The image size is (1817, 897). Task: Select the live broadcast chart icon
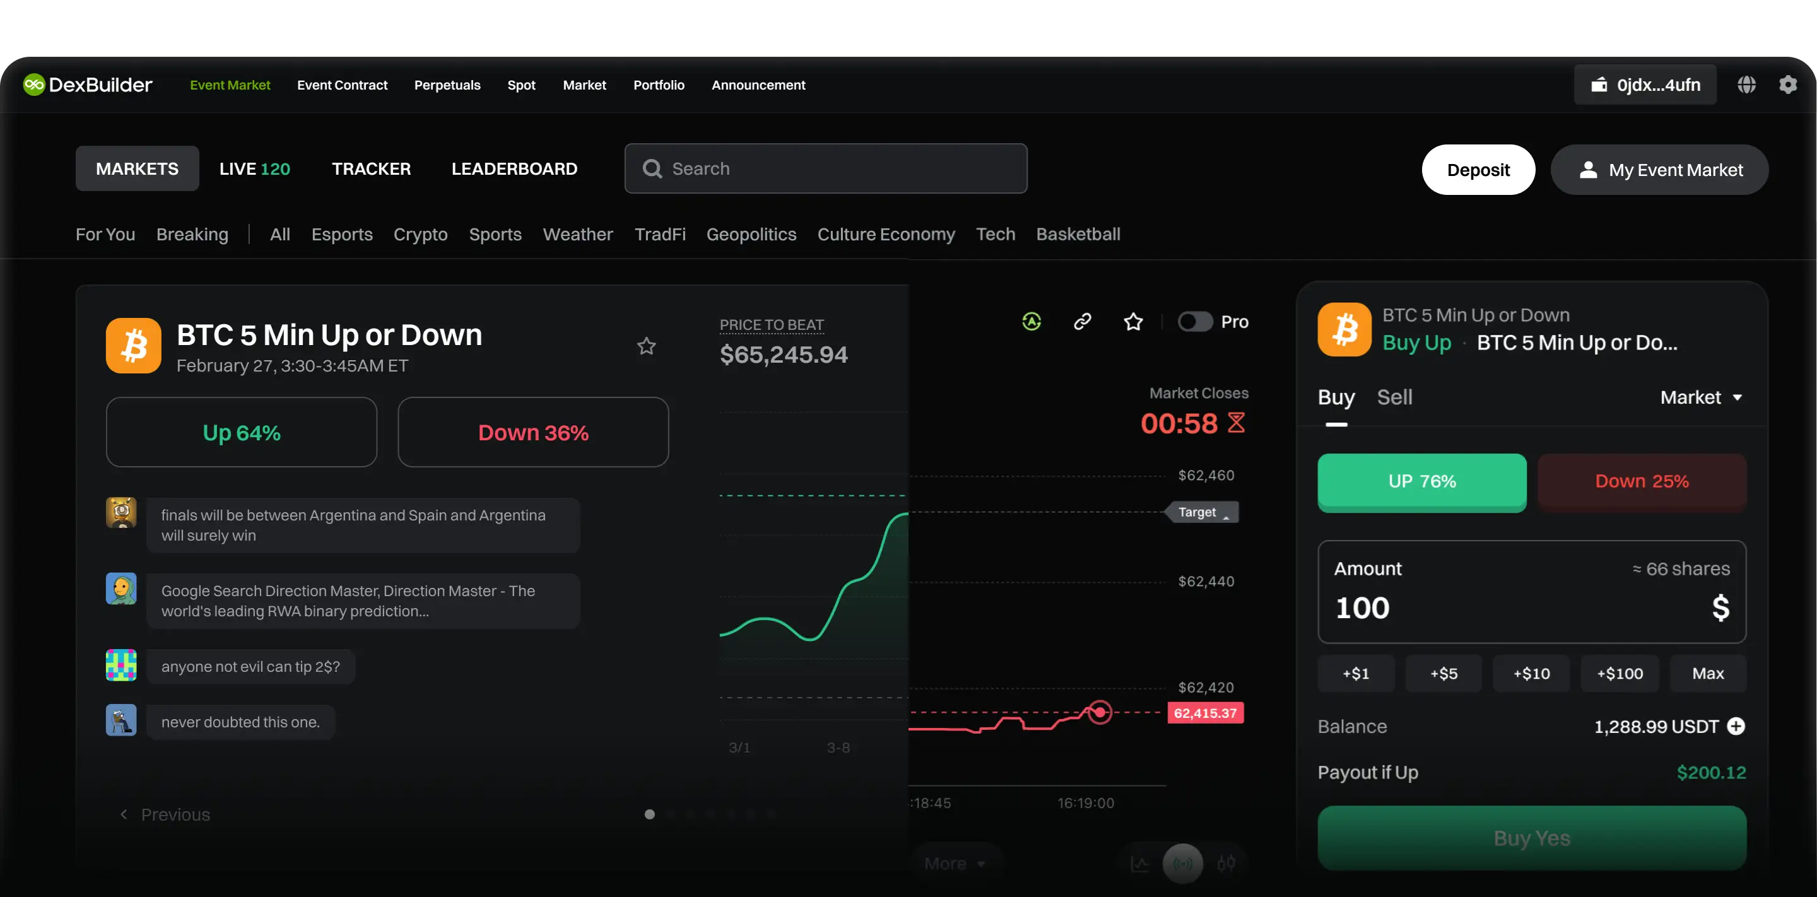click(1183, 863)
